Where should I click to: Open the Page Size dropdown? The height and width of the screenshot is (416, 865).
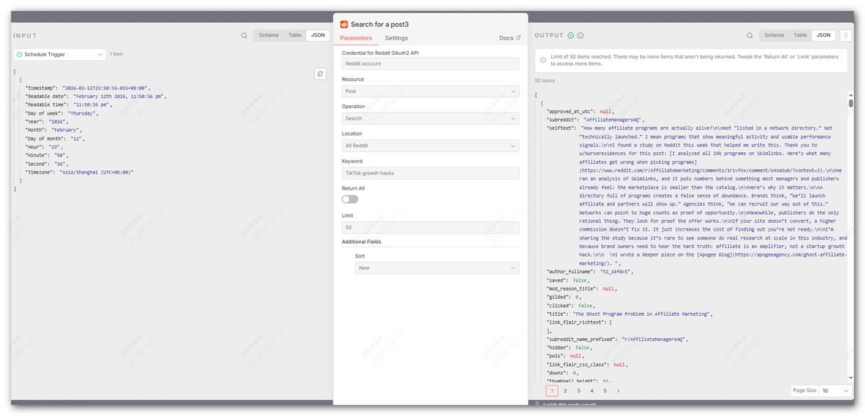click(x=835, y=390)
